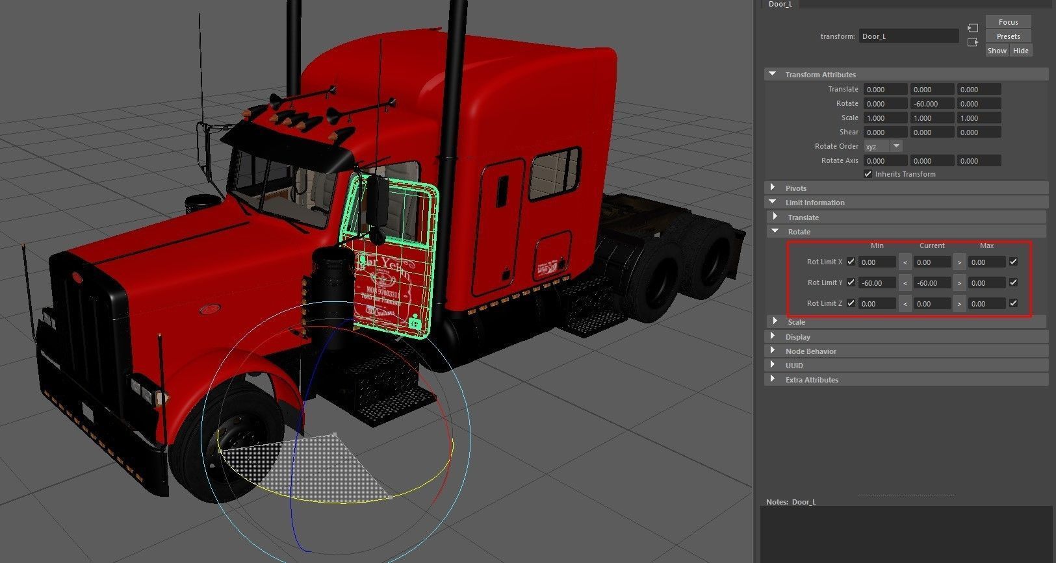Click the Rot Limit Y Min field -60.00
The image size is (1056, 563).
click(877, 283)
